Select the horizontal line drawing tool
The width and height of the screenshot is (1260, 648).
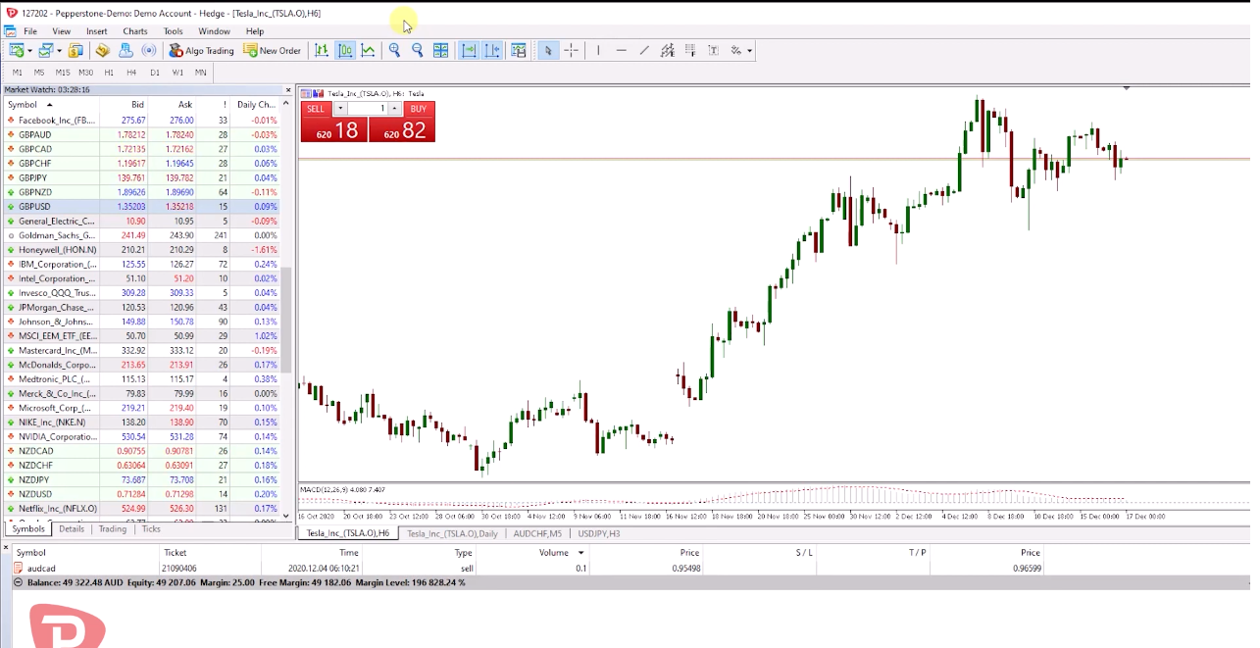point(622,50)
